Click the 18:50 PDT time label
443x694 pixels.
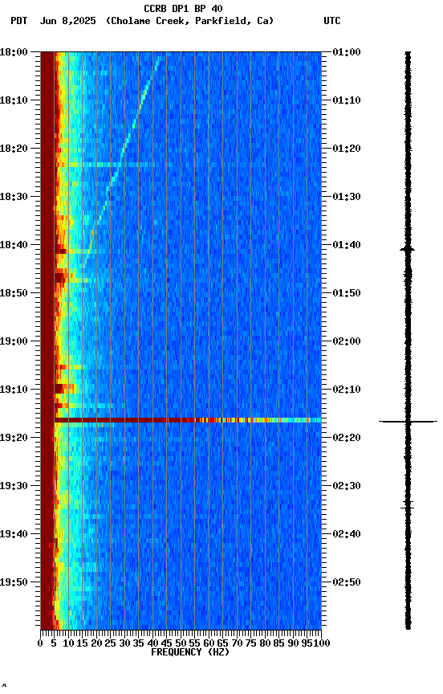pyautogui.click(x=14, y=293)
